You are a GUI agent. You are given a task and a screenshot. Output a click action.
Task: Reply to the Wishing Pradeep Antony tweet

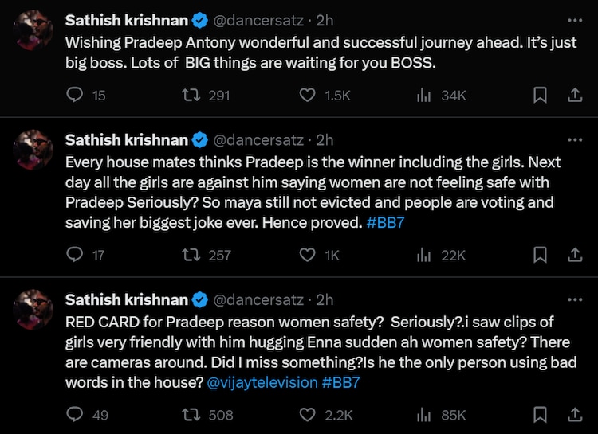(x=75, y=95)
